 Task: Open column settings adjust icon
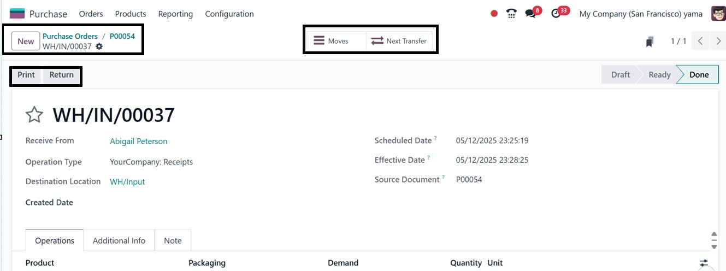[x=704, y=263]
